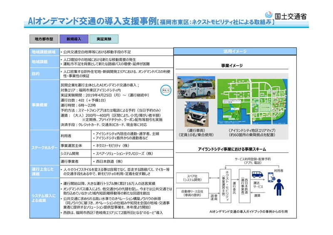Click the smartphone tap icon near 利用者

tap(271, 177)
